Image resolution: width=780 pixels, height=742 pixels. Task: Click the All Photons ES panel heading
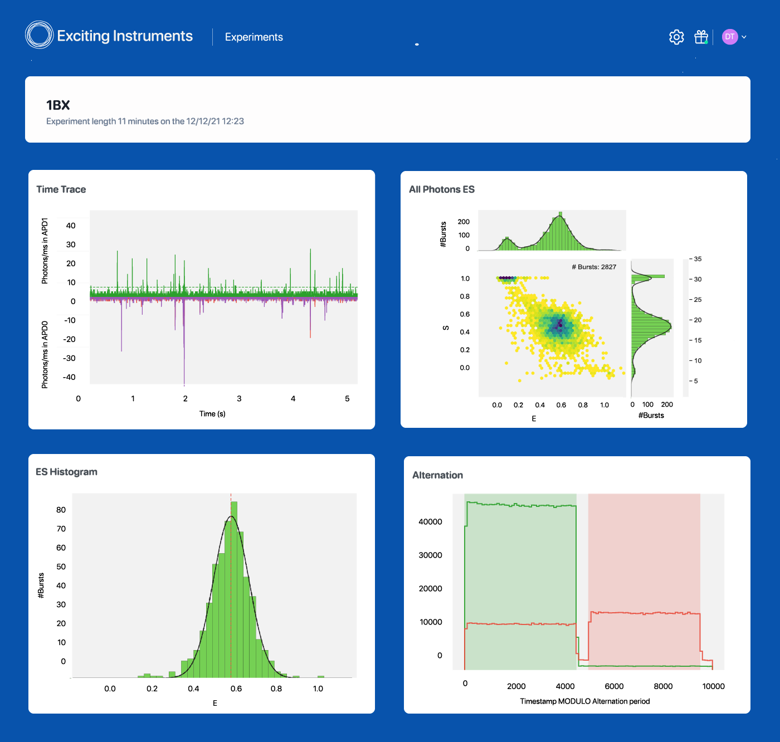pos(441,189)
